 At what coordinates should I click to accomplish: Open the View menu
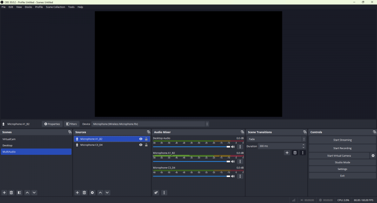point(19,7)
